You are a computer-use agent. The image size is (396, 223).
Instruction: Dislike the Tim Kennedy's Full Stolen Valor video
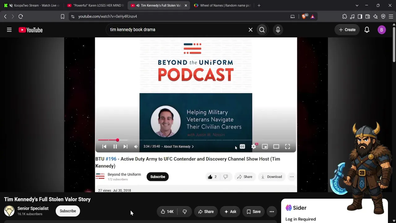(x=185, y=212)
